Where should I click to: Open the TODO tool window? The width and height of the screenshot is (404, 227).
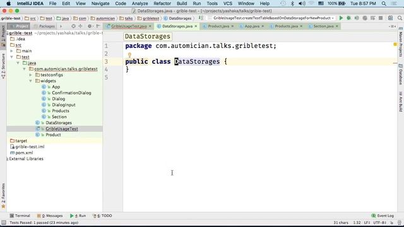[x=102, y=216]
